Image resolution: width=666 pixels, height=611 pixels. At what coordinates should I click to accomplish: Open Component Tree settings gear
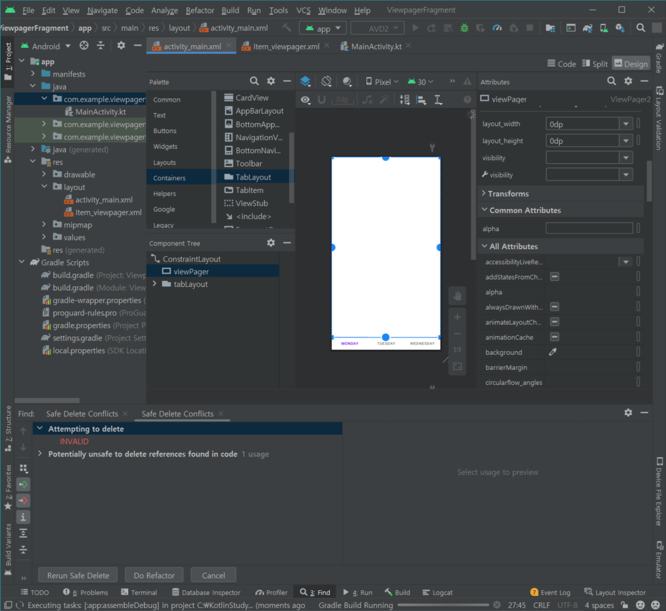271,243
